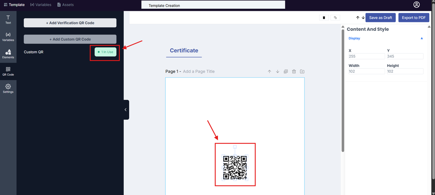
Task: Open the Elements shapes panel
Action: click(8, 54)
